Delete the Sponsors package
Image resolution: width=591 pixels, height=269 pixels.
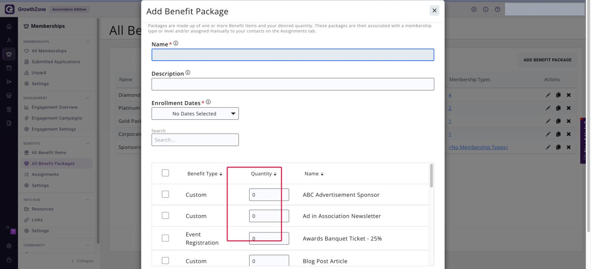coord(568,147)
